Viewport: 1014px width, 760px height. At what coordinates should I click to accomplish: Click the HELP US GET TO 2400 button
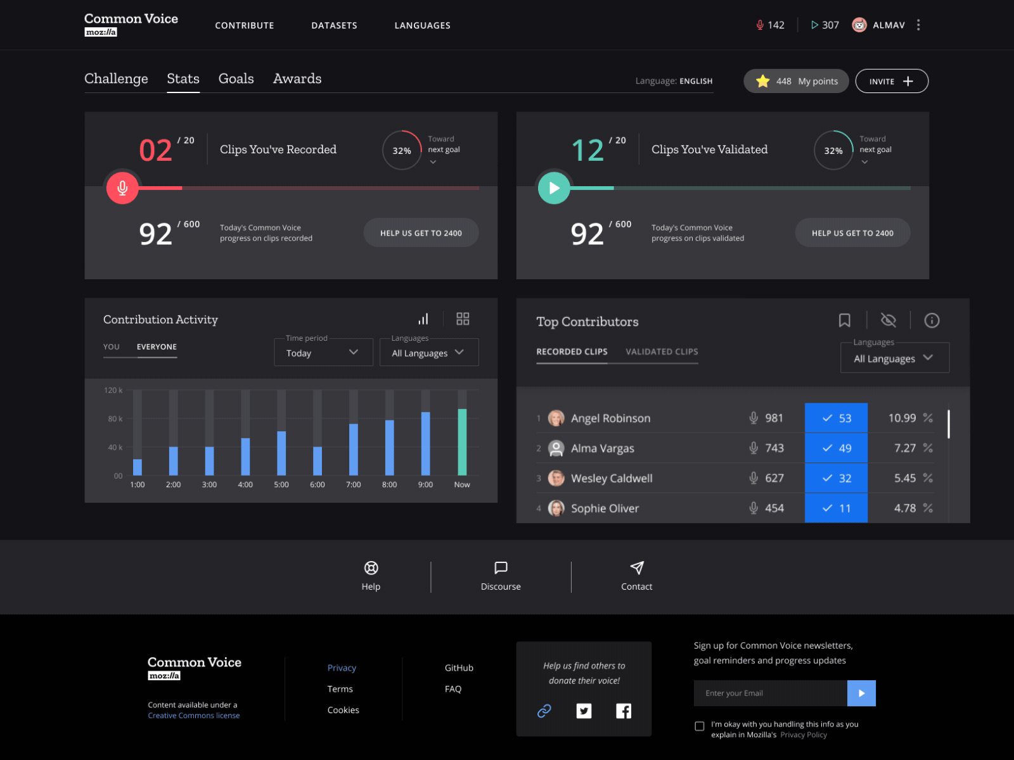pos(421,232)
